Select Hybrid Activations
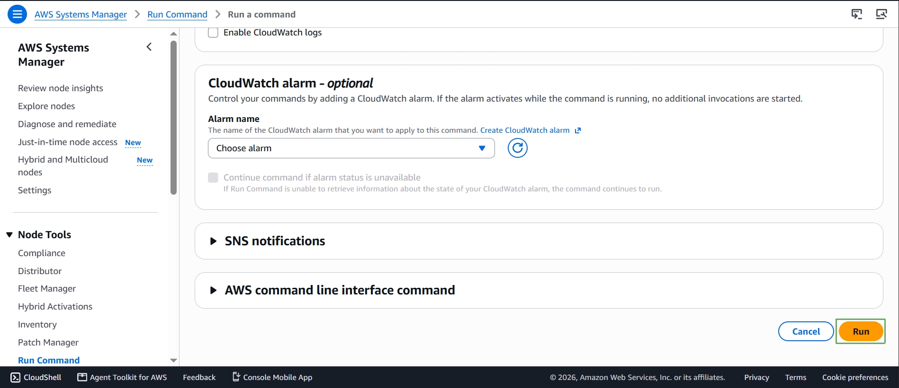This screenshot has width=899, height=388. tap(55, 307)
